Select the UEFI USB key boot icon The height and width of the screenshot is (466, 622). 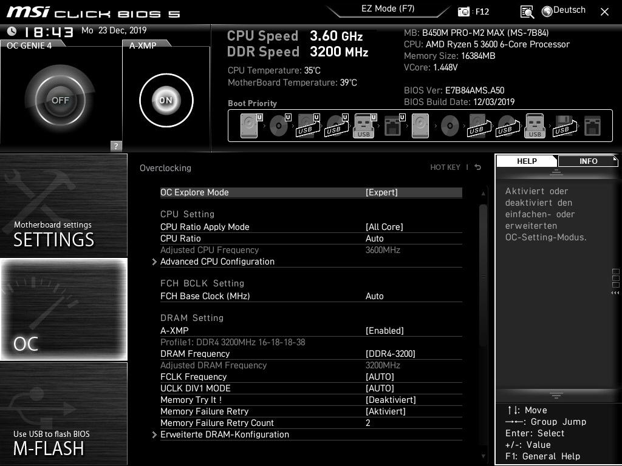point(365,126)
